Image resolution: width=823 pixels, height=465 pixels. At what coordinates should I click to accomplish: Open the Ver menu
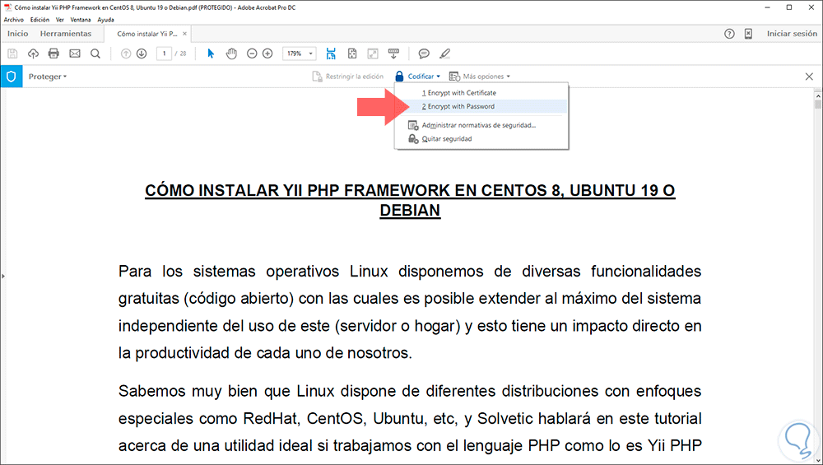pos(60,20)
